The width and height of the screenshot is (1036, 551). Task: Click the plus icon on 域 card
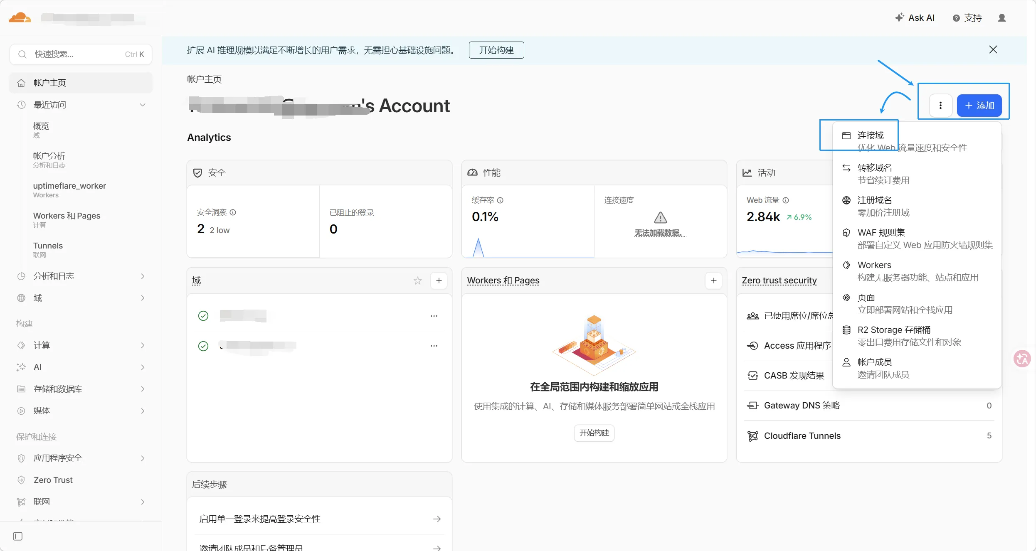click(x=439, y=280)
